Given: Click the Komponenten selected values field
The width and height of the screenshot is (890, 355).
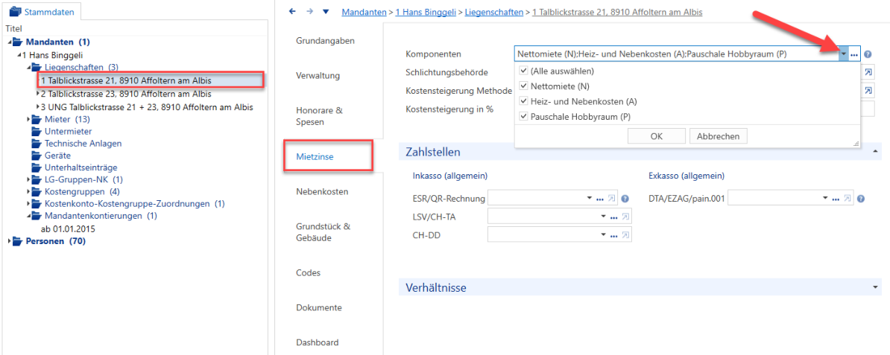Looking at the screenshot, I should (676, 54).
